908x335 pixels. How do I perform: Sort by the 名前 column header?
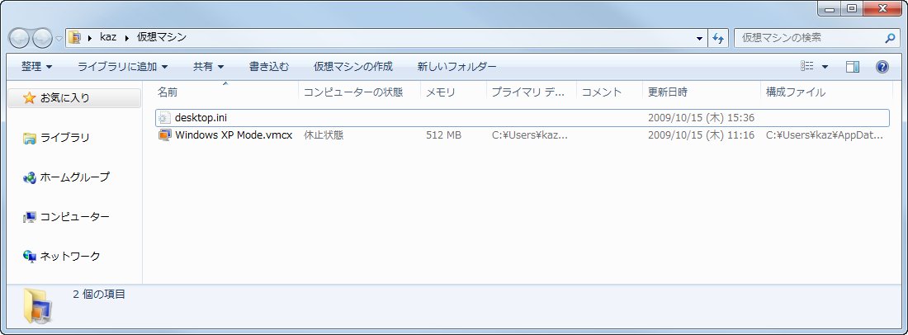pos(226,92)
